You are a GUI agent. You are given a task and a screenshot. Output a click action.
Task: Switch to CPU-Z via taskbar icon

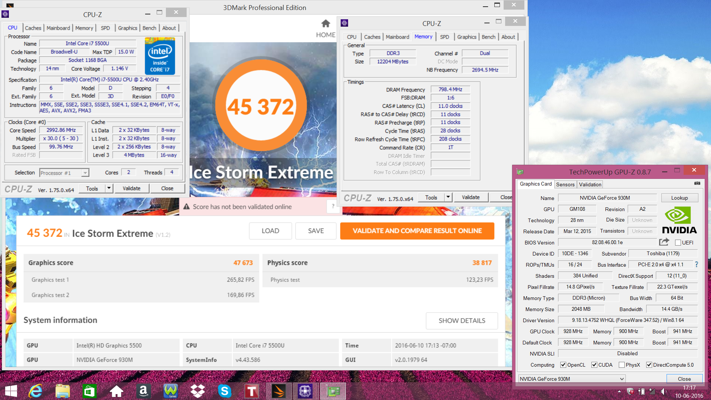305,391
